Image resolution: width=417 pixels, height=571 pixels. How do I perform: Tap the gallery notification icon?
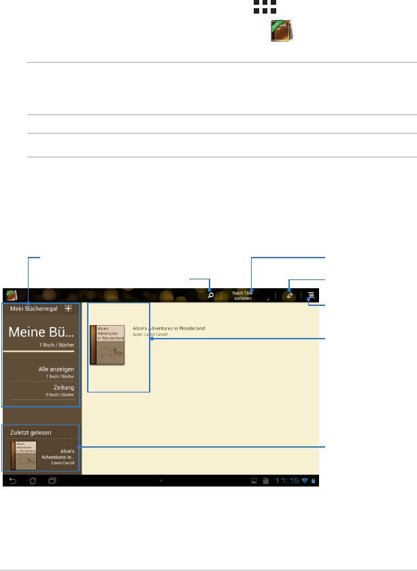pyautogui.click(x=254, y=481)
